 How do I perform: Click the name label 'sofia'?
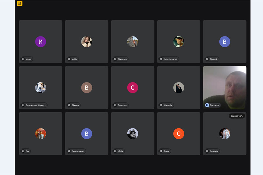pos(74,59)
